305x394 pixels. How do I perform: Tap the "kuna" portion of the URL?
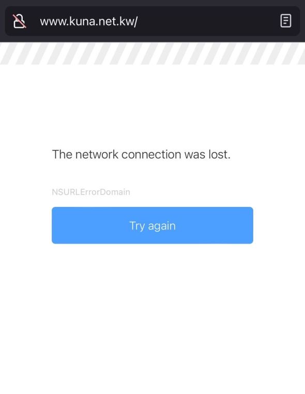[x=83, y=21]
